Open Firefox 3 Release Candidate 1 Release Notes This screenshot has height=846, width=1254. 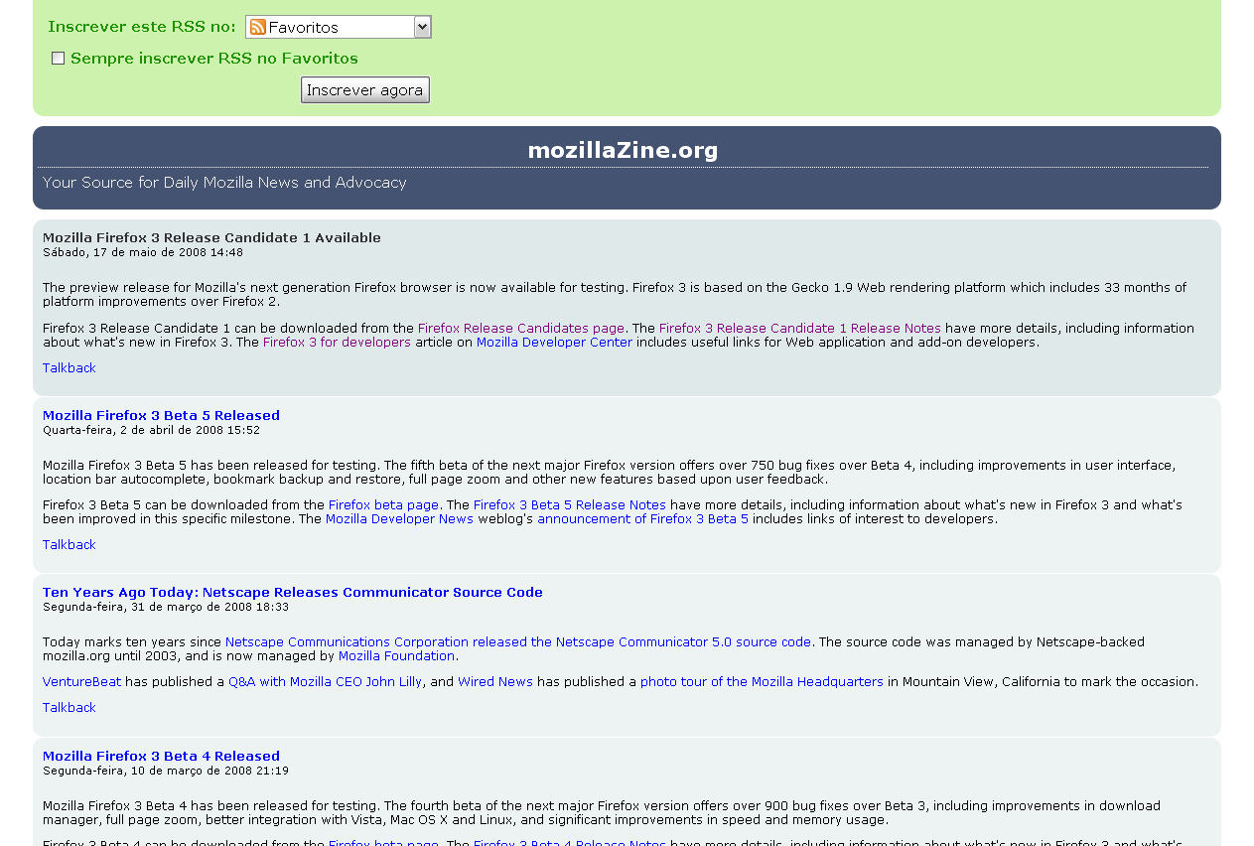click(800, 329)
